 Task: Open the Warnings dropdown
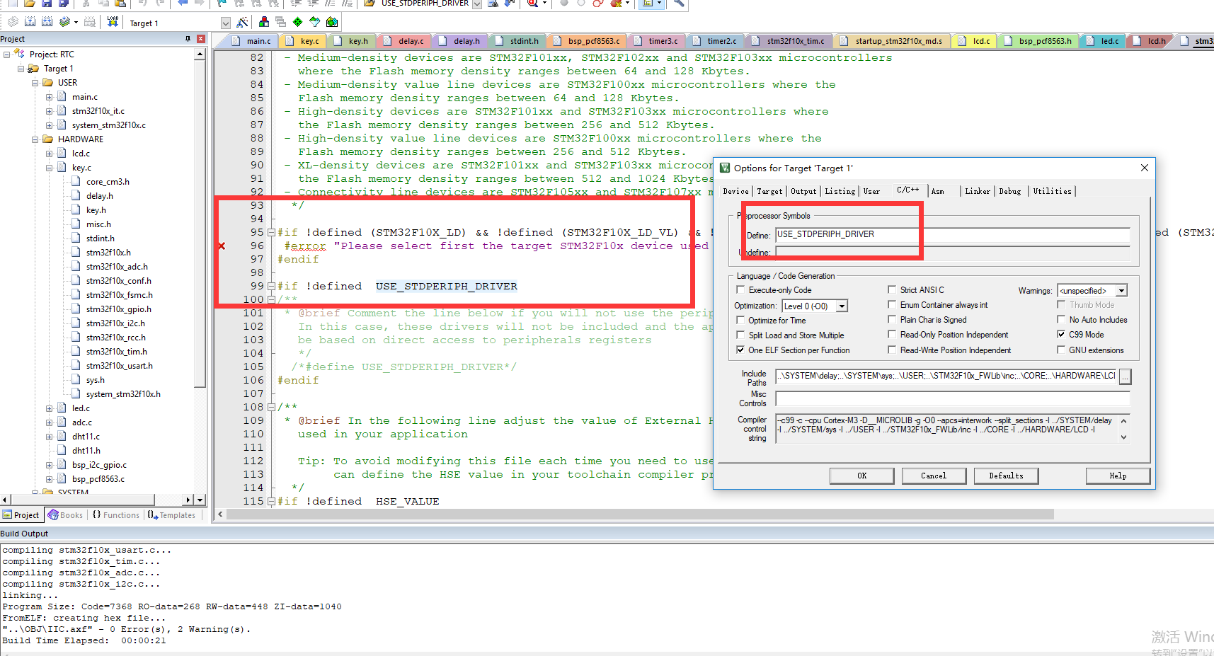tap(1121, 291)
